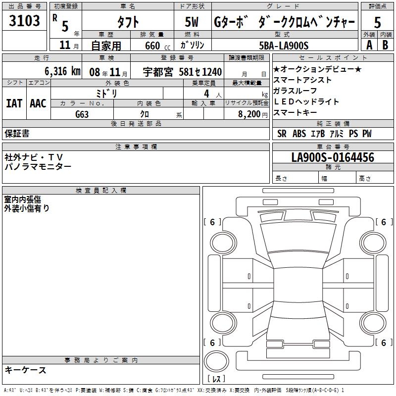Select sales point スマートアシスト

pyautogui.click(x=302, y=80)
